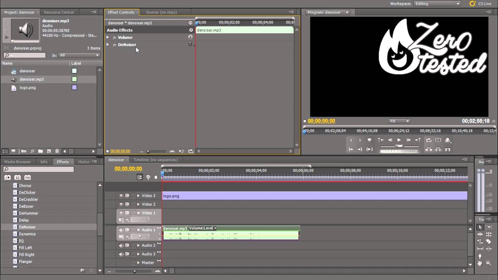This screenshot has width=498, height=280.
Task: Open the Info tab
Action: [44, 162]
